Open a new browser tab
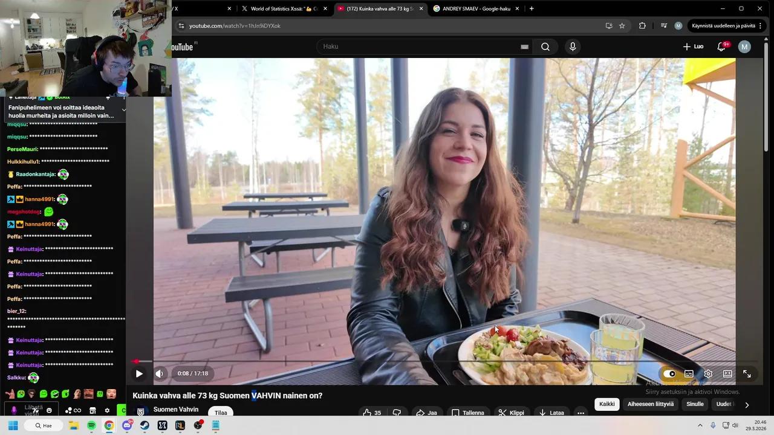774x435 pixels. coord(532,8)
